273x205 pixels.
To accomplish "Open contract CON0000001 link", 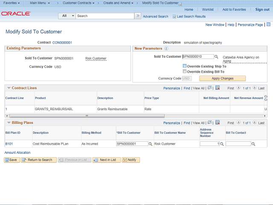I will coord(62,43).
